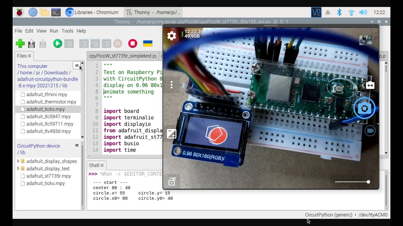Open This computer files options menu

(x=77, y=66)
